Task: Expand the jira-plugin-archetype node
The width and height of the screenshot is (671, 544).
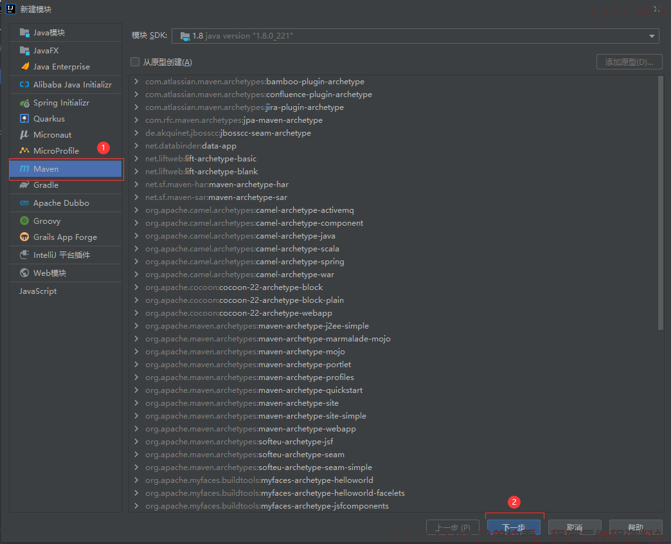Action: coord(136,107)
